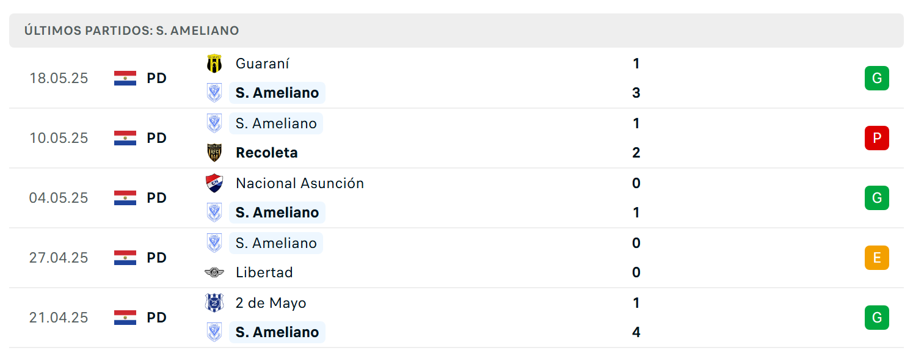
Task: Click the Paraguay flag on 27.04.25 row
Action: (x=125, y=258)
